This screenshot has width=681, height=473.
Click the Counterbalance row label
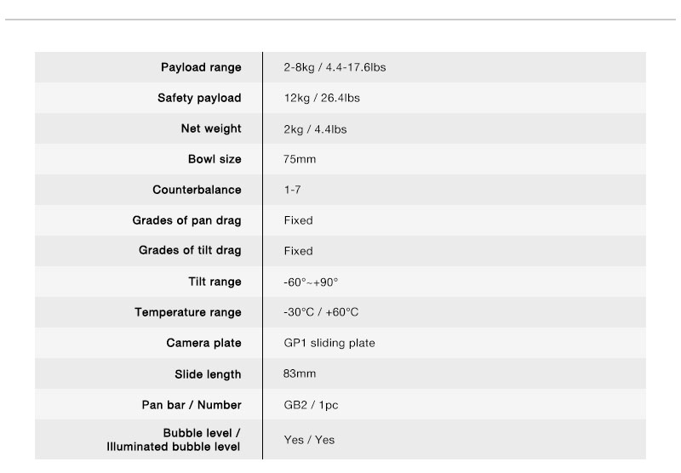(197, 190)
